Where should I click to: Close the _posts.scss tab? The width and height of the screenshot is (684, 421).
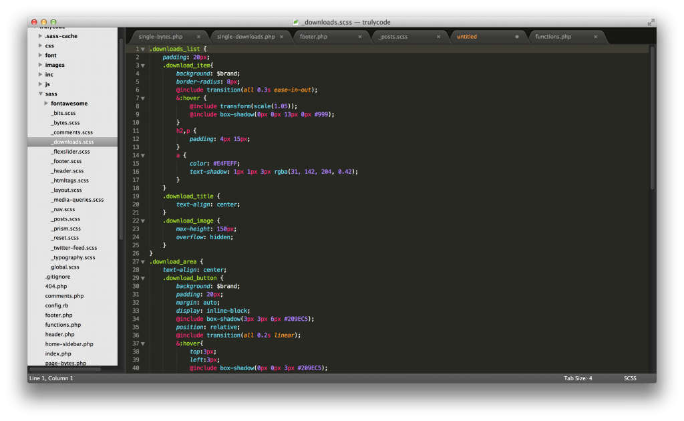(x=438, y=37)
